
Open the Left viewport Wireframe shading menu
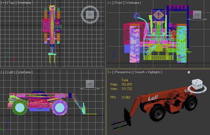coord(24,72)
